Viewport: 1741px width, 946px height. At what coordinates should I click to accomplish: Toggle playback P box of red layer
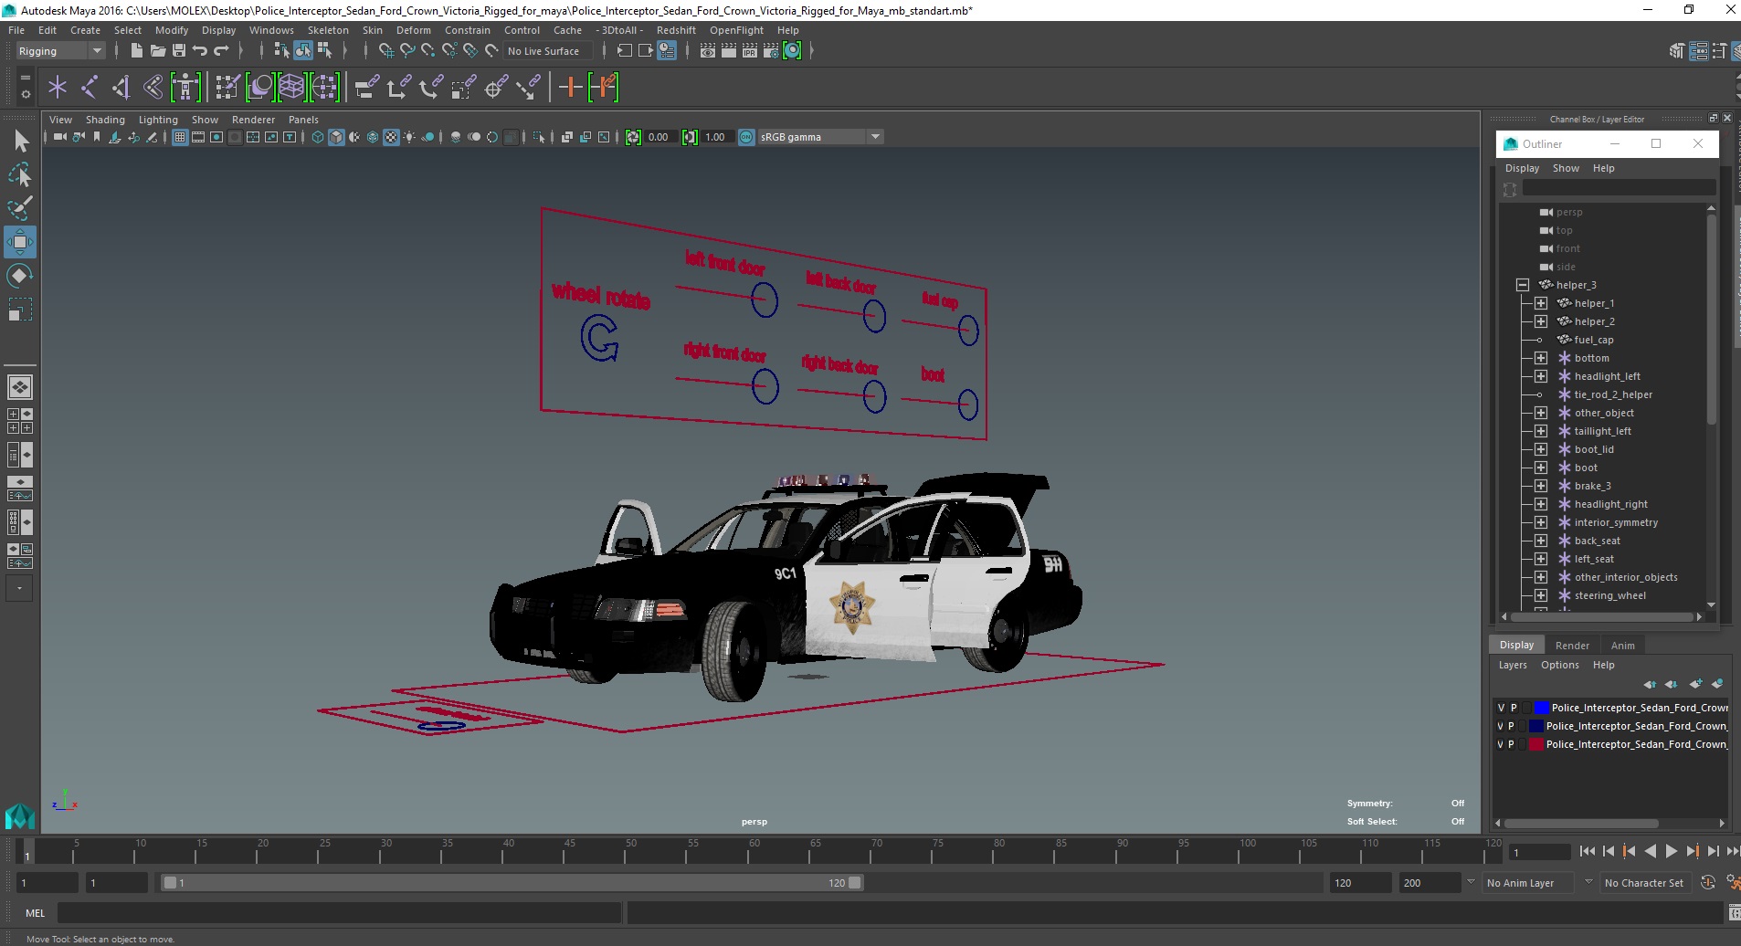pyautogui.click(x=1512, y=744)
